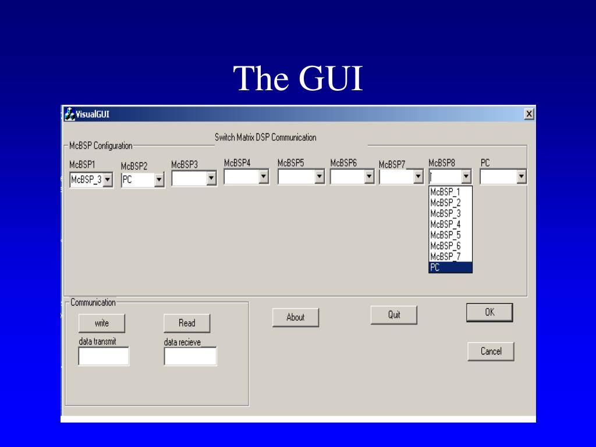
Task: Click the McBSP2 field showing PC
Action: [x=138, y=179]
